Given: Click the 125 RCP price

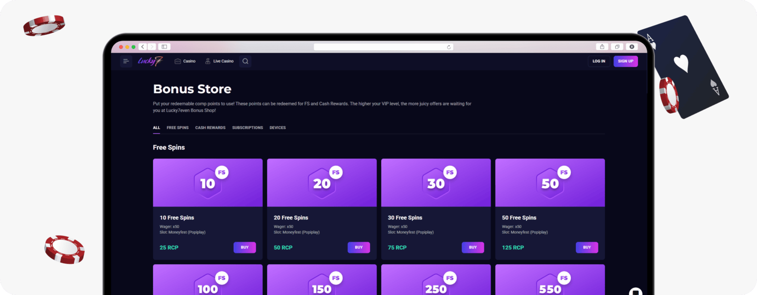Looking at the screenshot, I should [513, 248].
